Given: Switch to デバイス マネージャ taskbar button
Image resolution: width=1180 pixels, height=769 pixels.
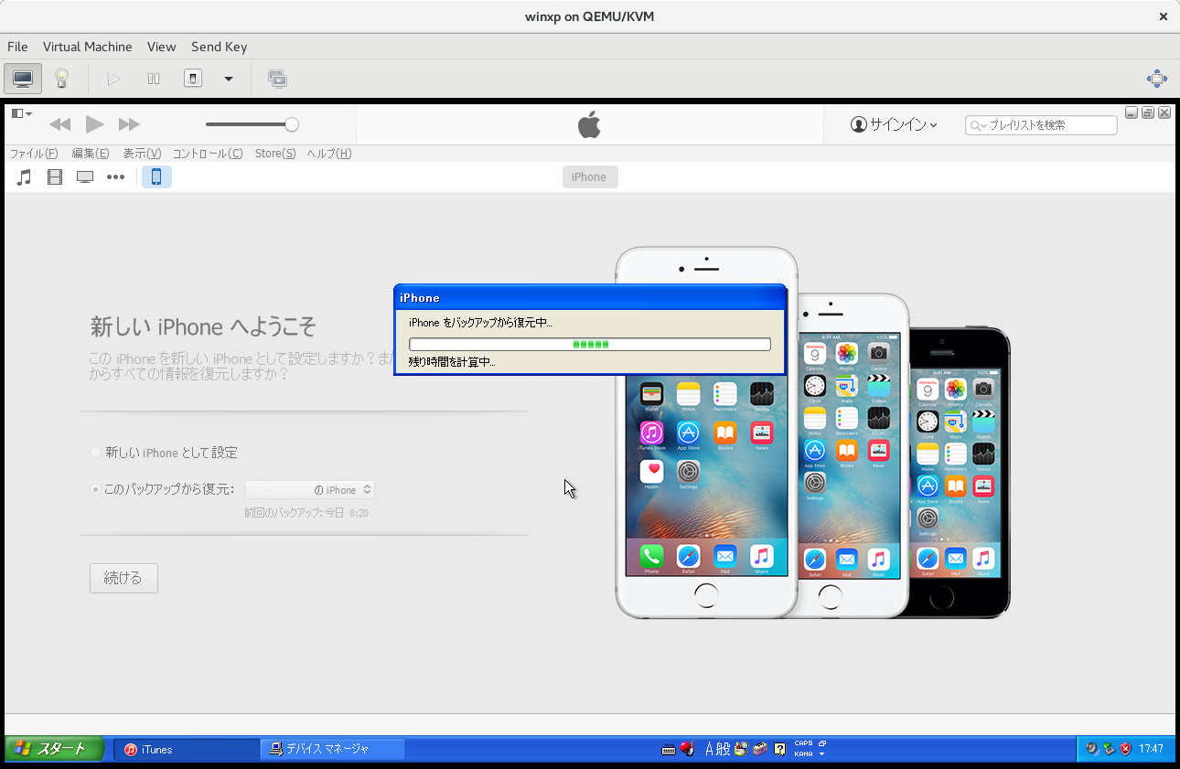Looking at the screenshot, I should (333, 749).
